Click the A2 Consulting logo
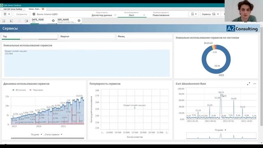Image resolution: width=263 pixels, height=148 pixels. (x=242, y=28)
